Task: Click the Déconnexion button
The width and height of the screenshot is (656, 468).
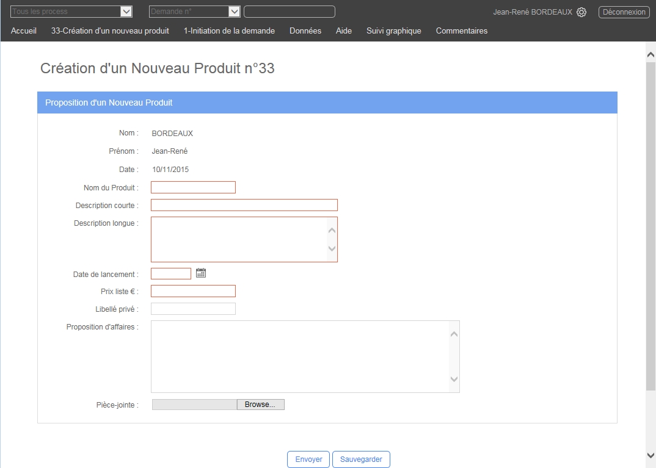Action: 624,12
